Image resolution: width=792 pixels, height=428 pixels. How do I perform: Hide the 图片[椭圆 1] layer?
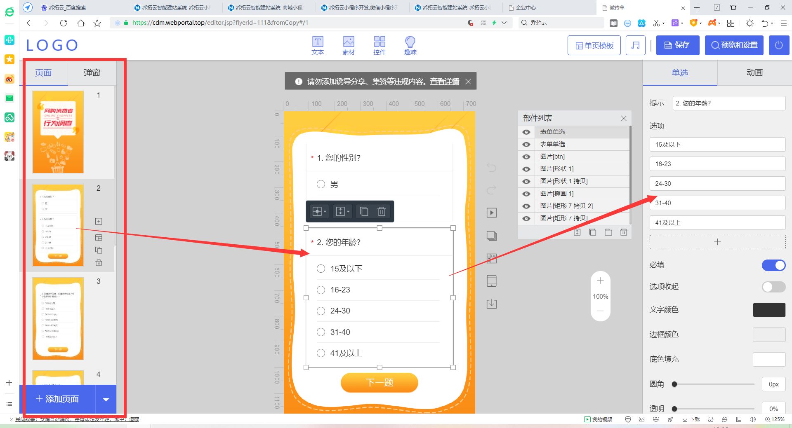(526, 194)
